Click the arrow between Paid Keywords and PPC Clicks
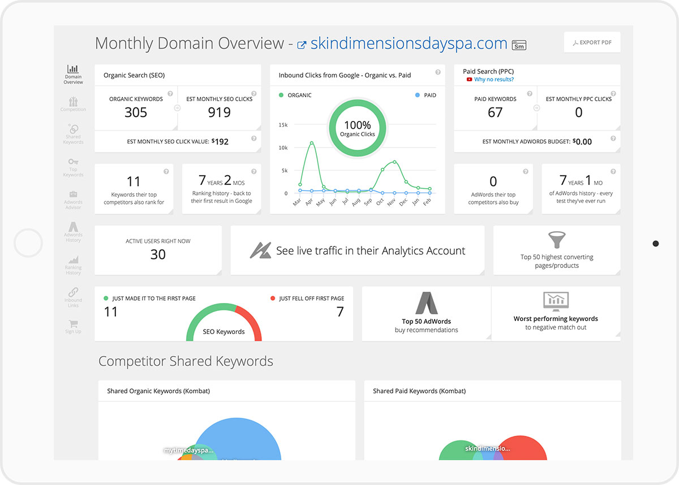679x485 pixels. pos(537,108)
